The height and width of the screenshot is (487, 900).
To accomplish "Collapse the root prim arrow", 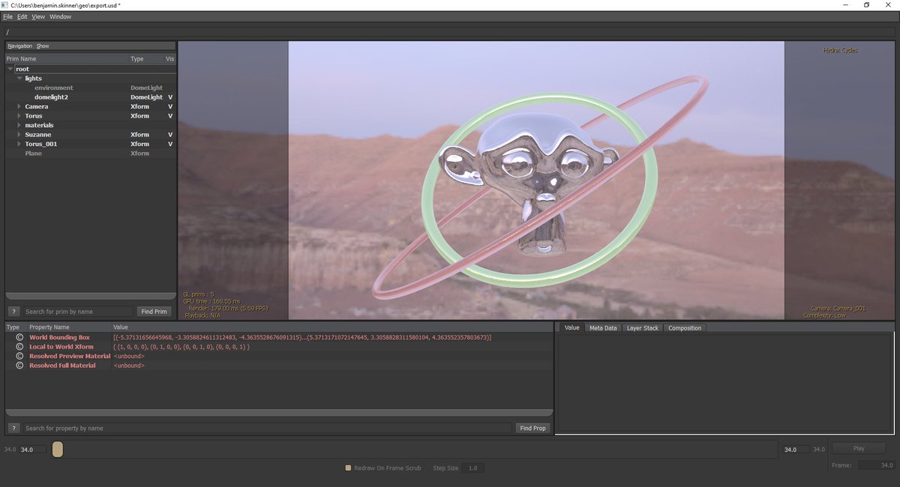I will pos(10,69).
